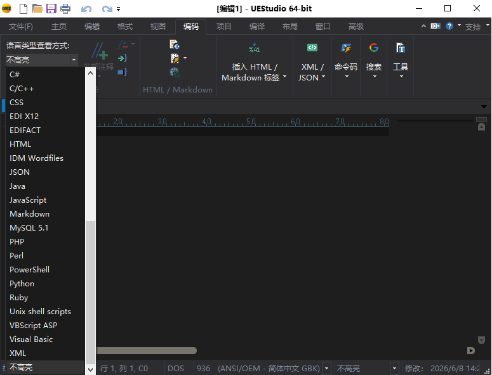Viewport: 492px width, 375px height.
Task: Save with the purple floppy disk icon
Action: pyautogui.click(x=51, y=9)
